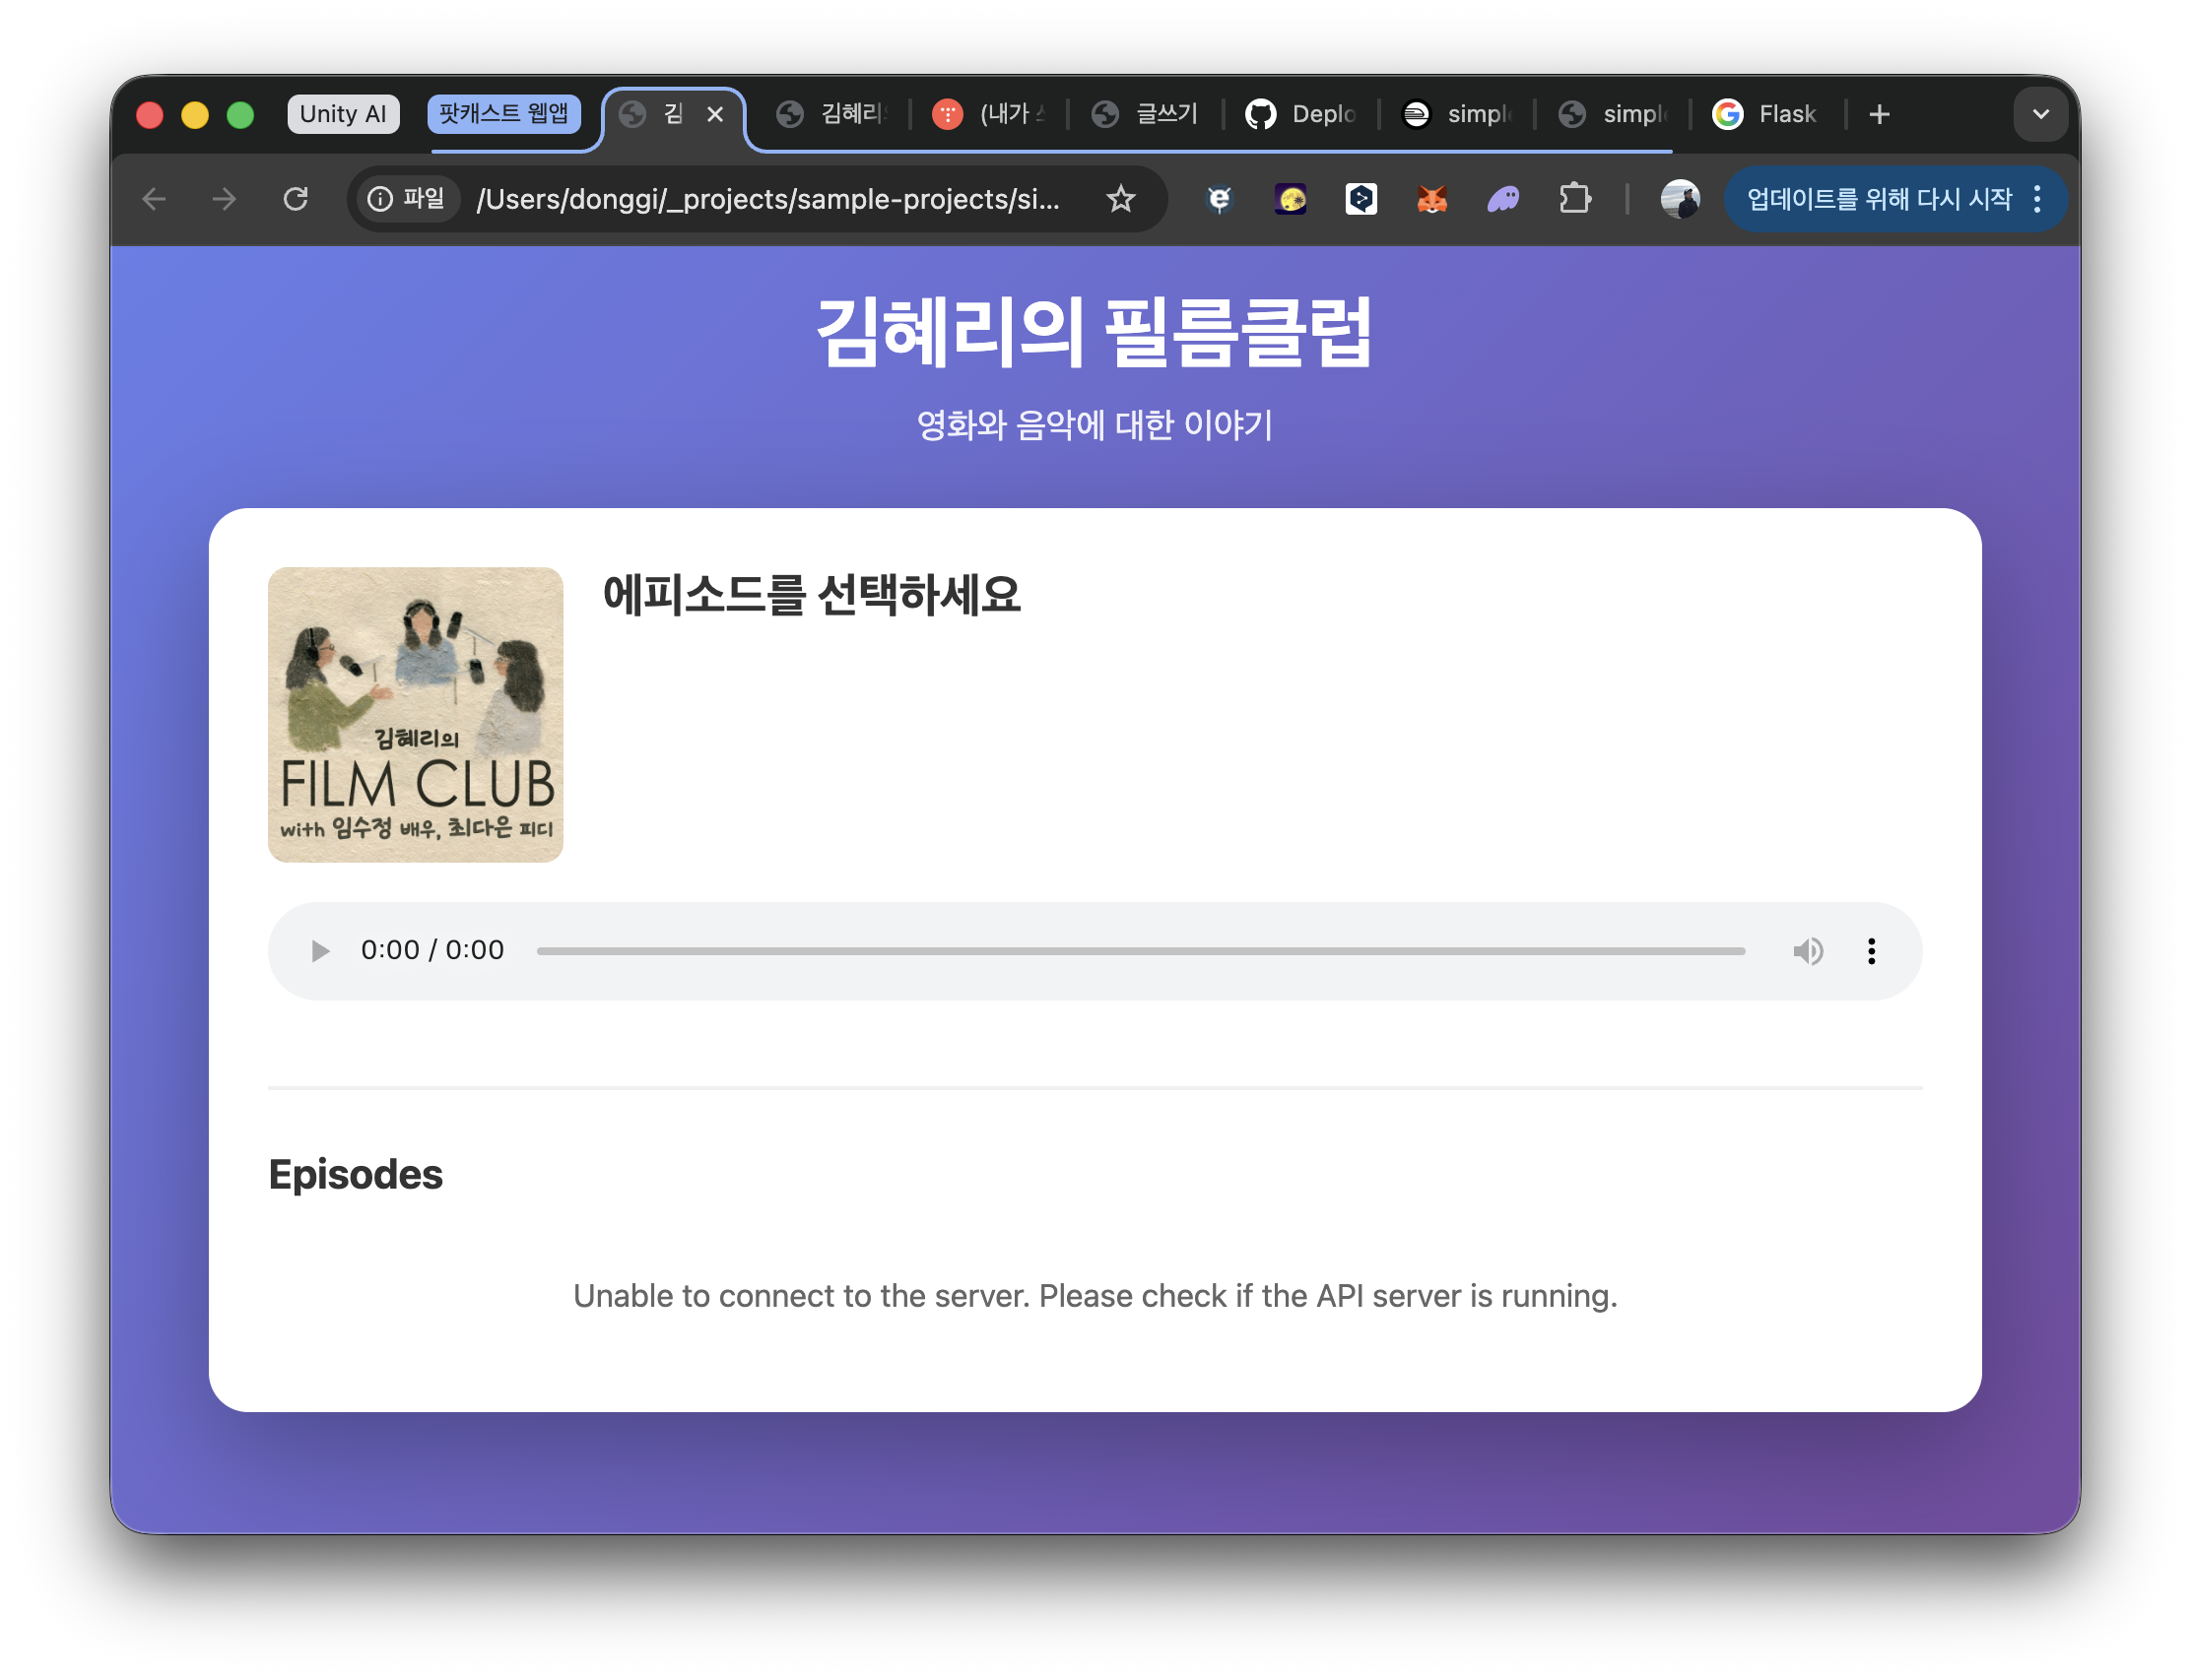Expand the tab search dropdown arrow

(x=2040, y=114)
